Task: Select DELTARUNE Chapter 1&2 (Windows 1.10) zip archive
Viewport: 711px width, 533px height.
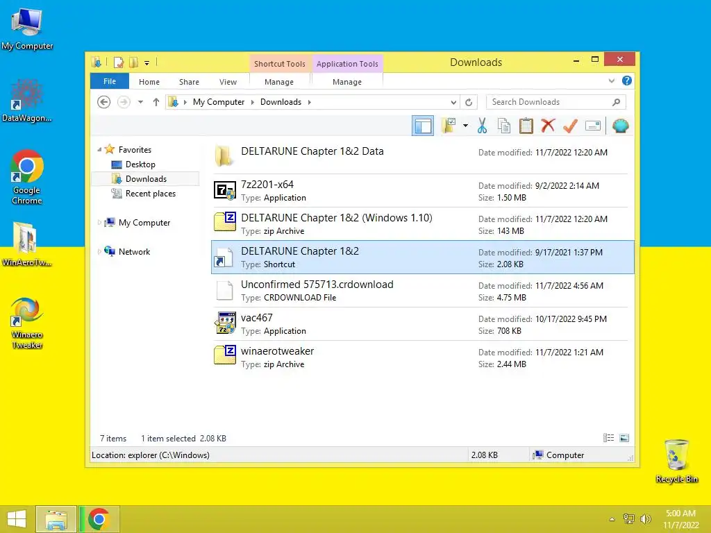Action: (423, 224)
